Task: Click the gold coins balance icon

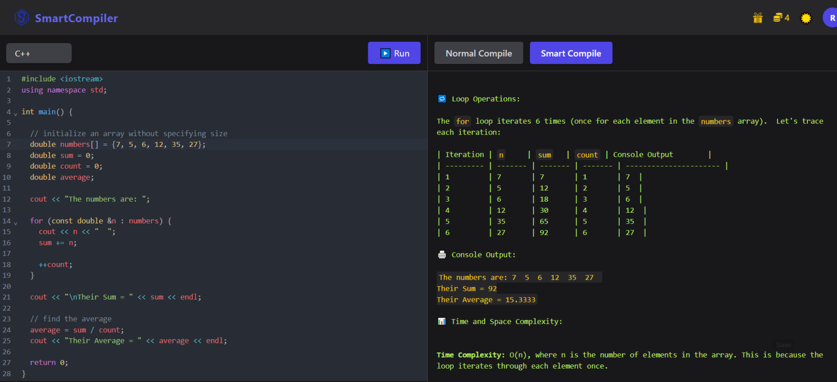Action: pyautogui.click(x=778, y=18)
